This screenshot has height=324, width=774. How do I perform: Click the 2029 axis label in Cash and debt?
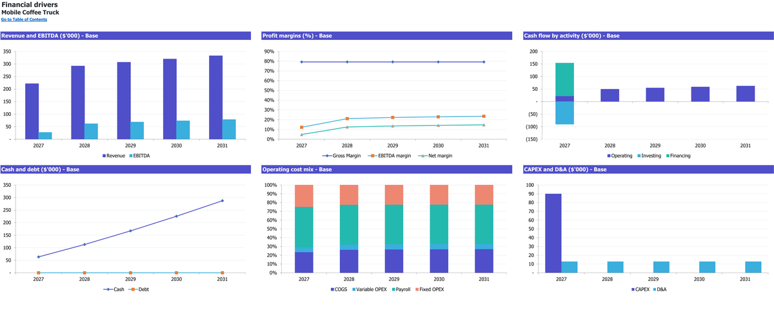click(x=130, y=280)
